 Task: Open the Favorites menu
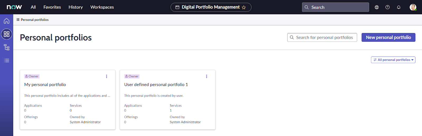point(52,7)
